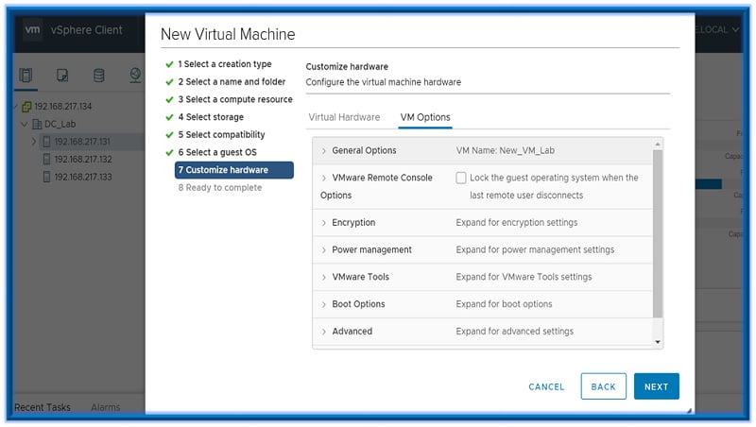Select host 192.168.217.132 in the tree
Image resolution: width=756 pixels, height=427 pixels.
click(x=82, y=160)
